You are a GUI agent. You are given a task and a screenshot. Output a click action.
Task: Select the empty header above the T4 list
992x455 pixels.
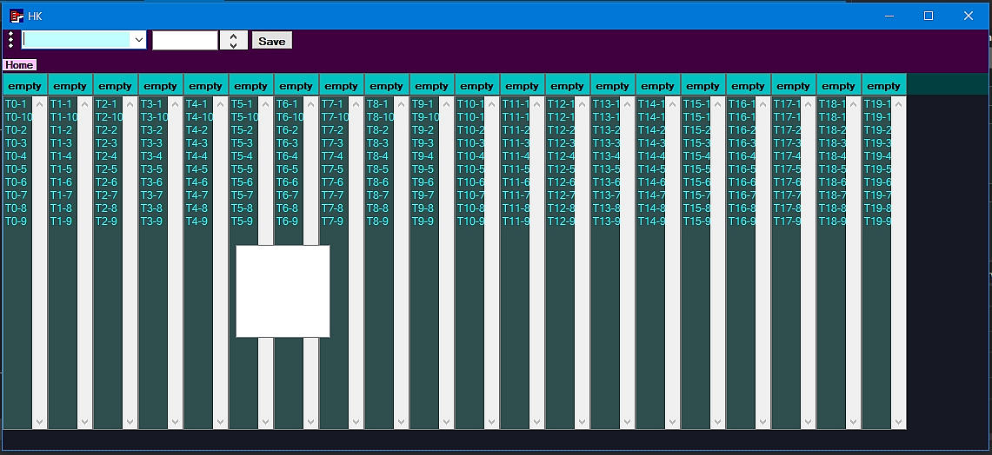206,86
